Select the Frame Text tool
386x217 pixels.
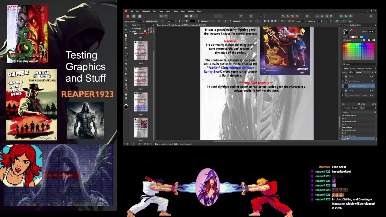[x=126, y=35]
